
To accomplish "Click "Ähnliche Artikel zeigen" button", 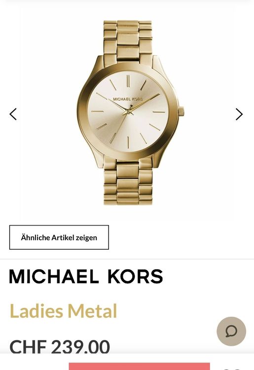I will (x=59, y=237).
